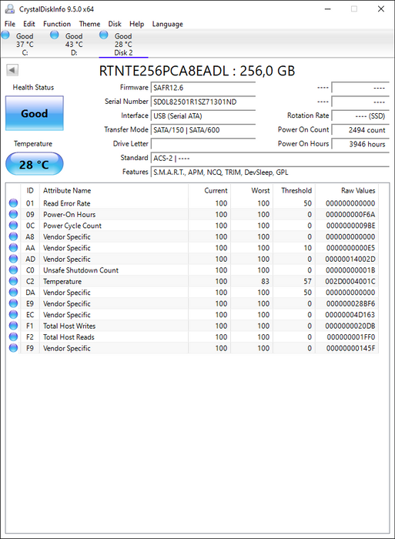395x539 pixels.
Task: Click the Attribute Name column header
Action: point(113,190)
